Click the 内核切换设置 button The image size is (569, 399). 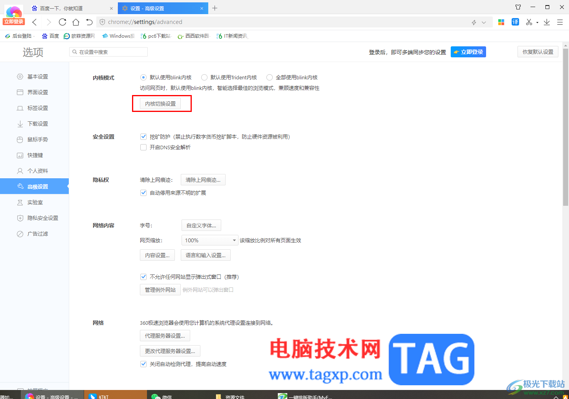pos(160,104)
